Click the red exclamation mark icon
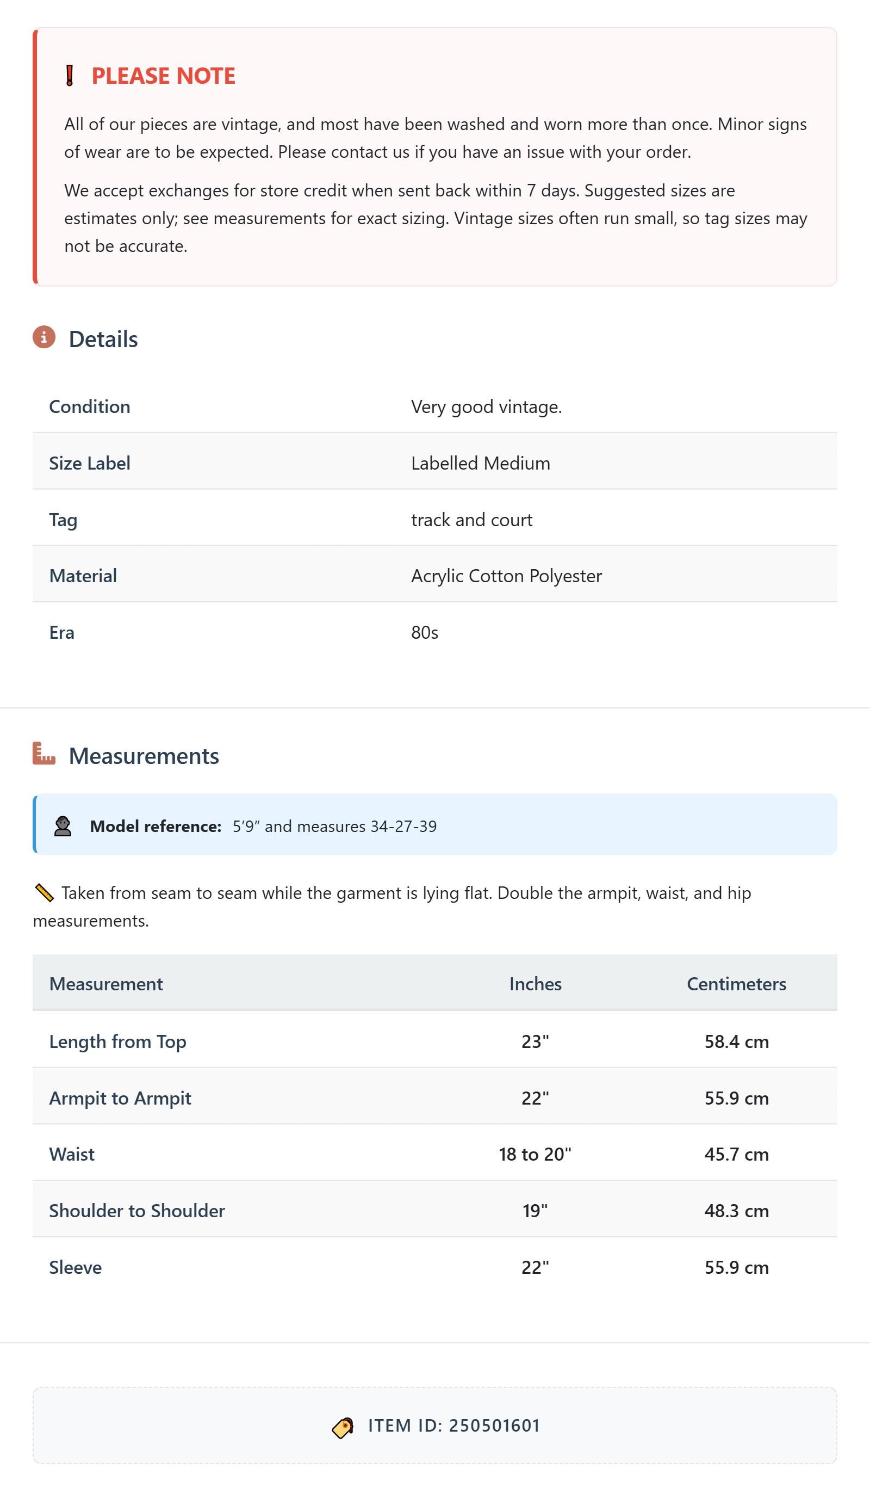 pos(69,76)
